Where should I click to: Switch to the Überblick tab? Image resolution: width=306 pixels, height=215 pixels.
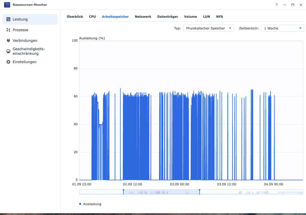coord(75,17)
